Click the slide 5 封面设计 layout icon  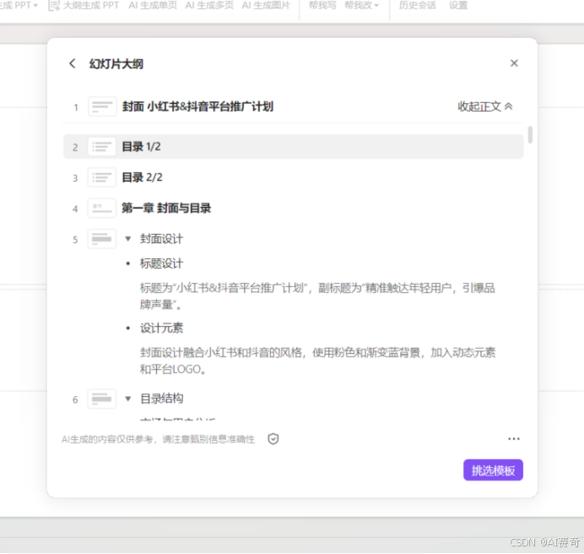[102, 239]
